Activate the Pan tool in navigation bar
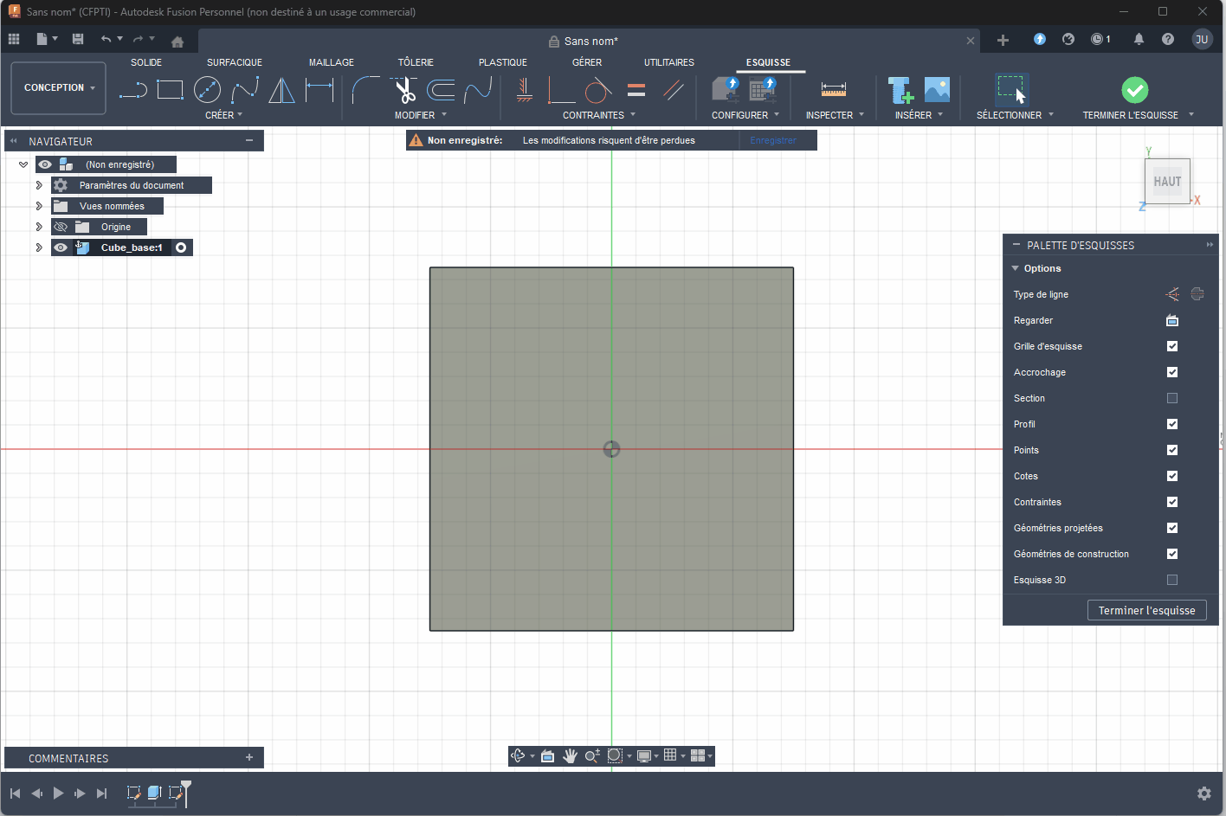This screenshot has height=816, width=1226. [x=571, y=755]
